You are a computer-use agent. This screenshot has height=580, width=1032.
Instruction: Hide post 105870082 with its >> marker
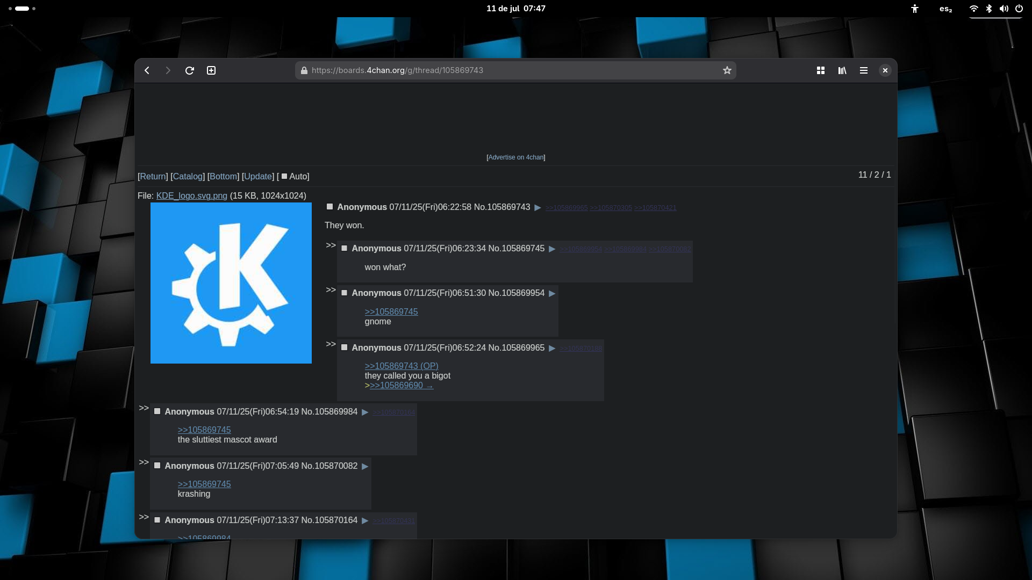click(144, 462)
